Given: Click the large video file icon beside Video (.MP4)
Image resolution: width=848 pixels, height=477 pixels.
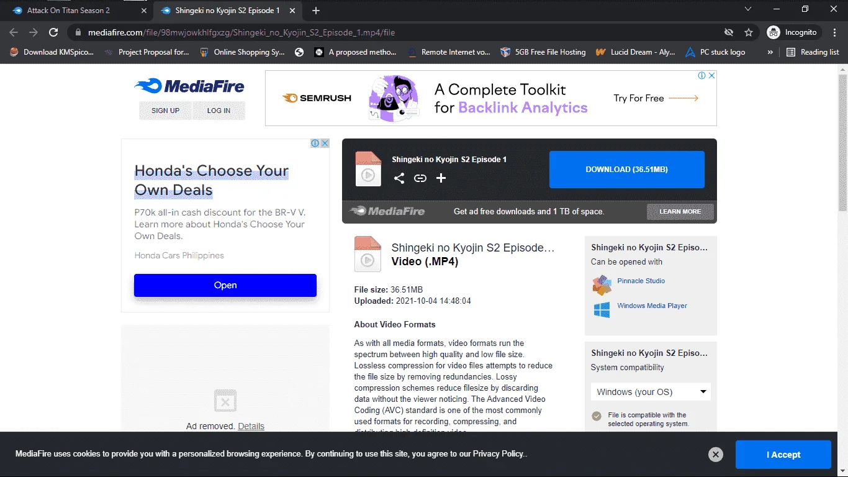Looking at the screenshot, I should (x=368, y=254).
